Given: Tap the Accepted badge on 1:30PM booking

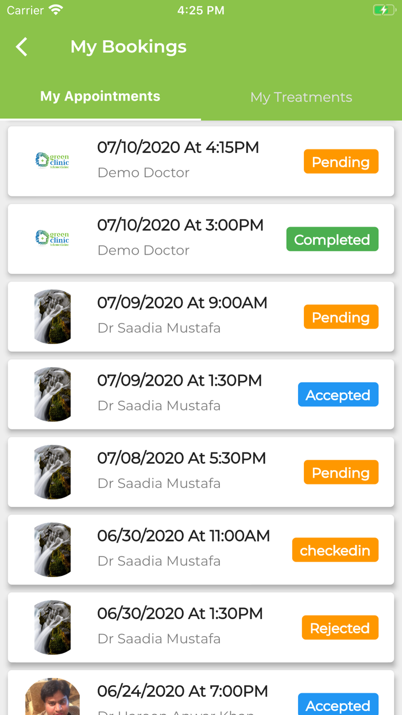Looking at the screenshot, I should [x=338, y=394].
